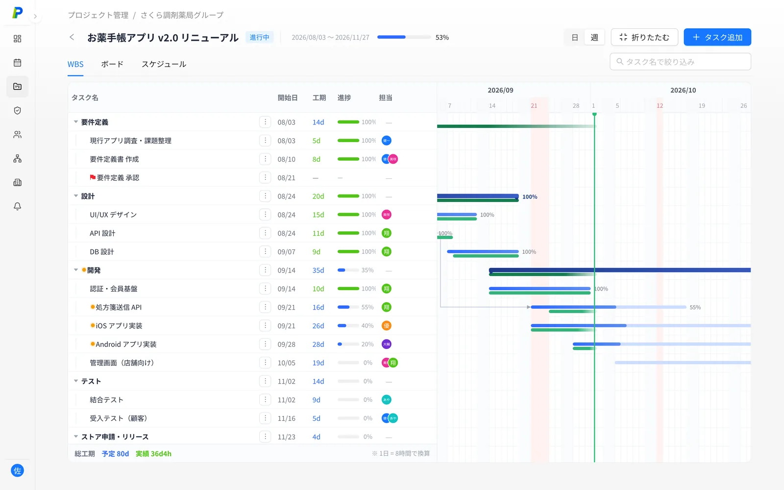Open row menu for UI/UX デザイン
Screen dimensions: 784x490
point(265,214)
